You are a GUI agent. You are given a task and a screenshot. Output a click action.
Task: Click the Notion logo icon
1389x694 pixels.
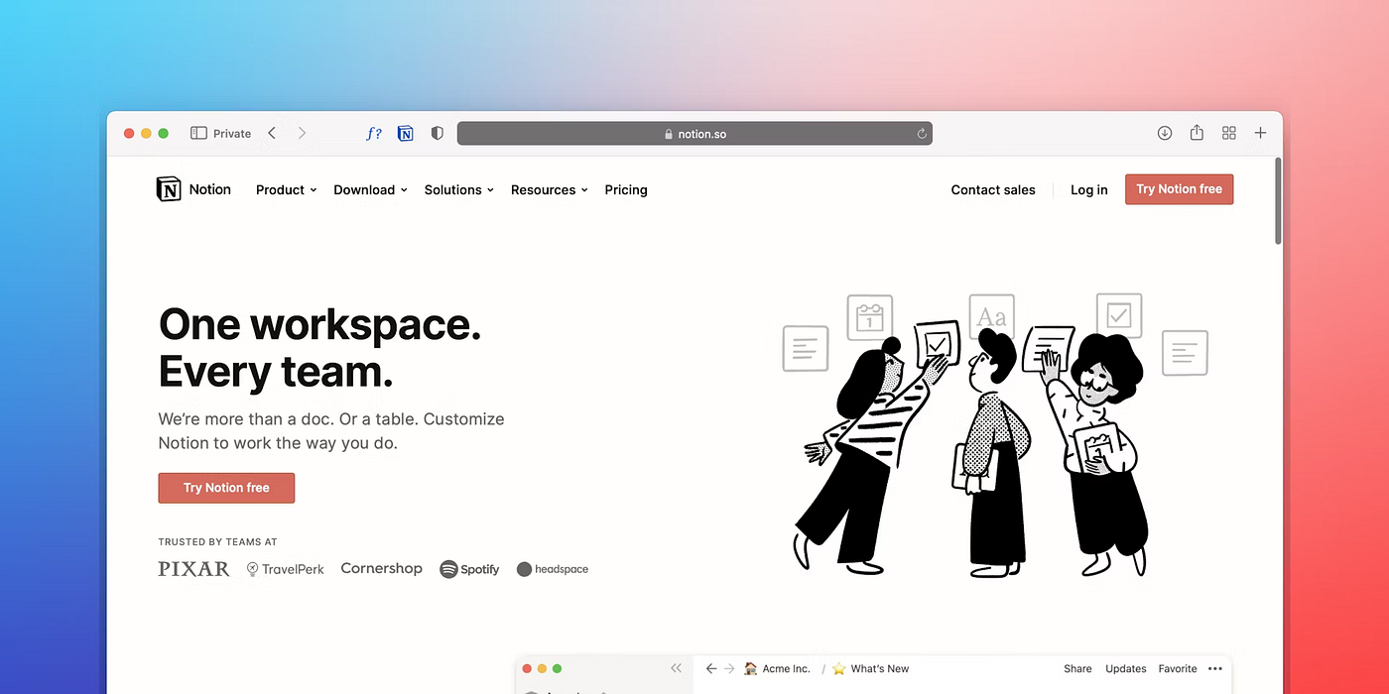169,189
